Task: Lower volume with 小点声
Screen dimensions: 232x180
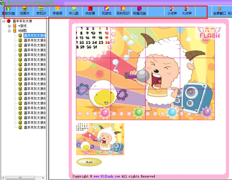Action: point(172,11)
